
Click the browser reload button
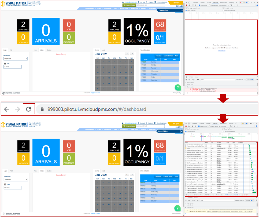tap(28, 109)
